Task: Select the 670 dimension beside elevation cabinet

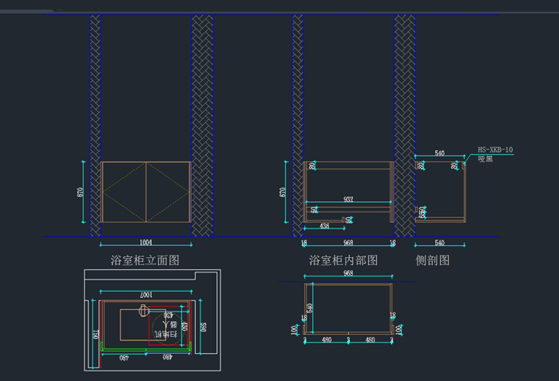Action: (x=81, y=192)
